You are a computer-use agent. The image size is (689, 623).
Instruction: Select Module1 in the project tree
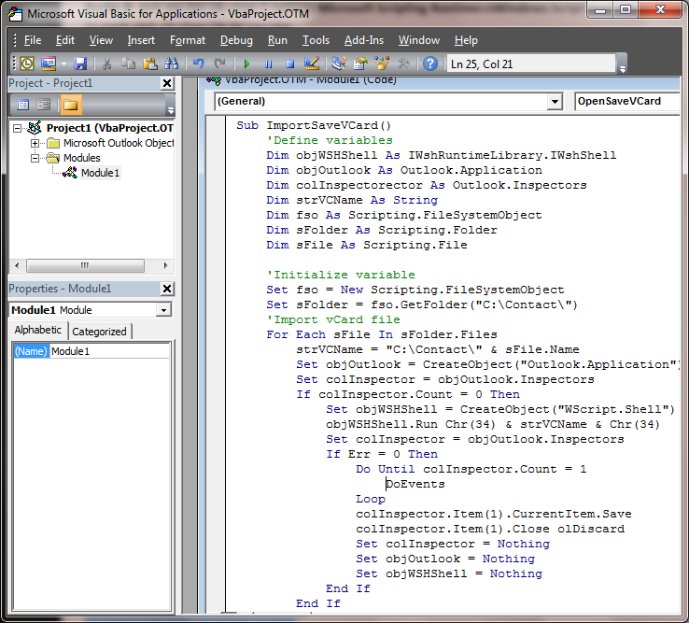(x=99, y=173)
